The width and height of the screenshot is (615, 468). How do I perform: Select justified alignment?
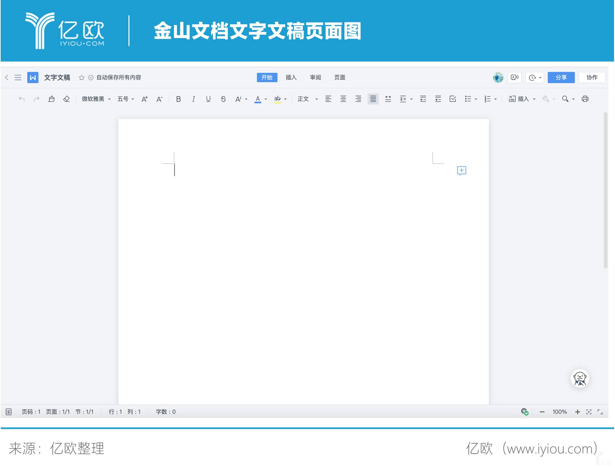(373, 99)
